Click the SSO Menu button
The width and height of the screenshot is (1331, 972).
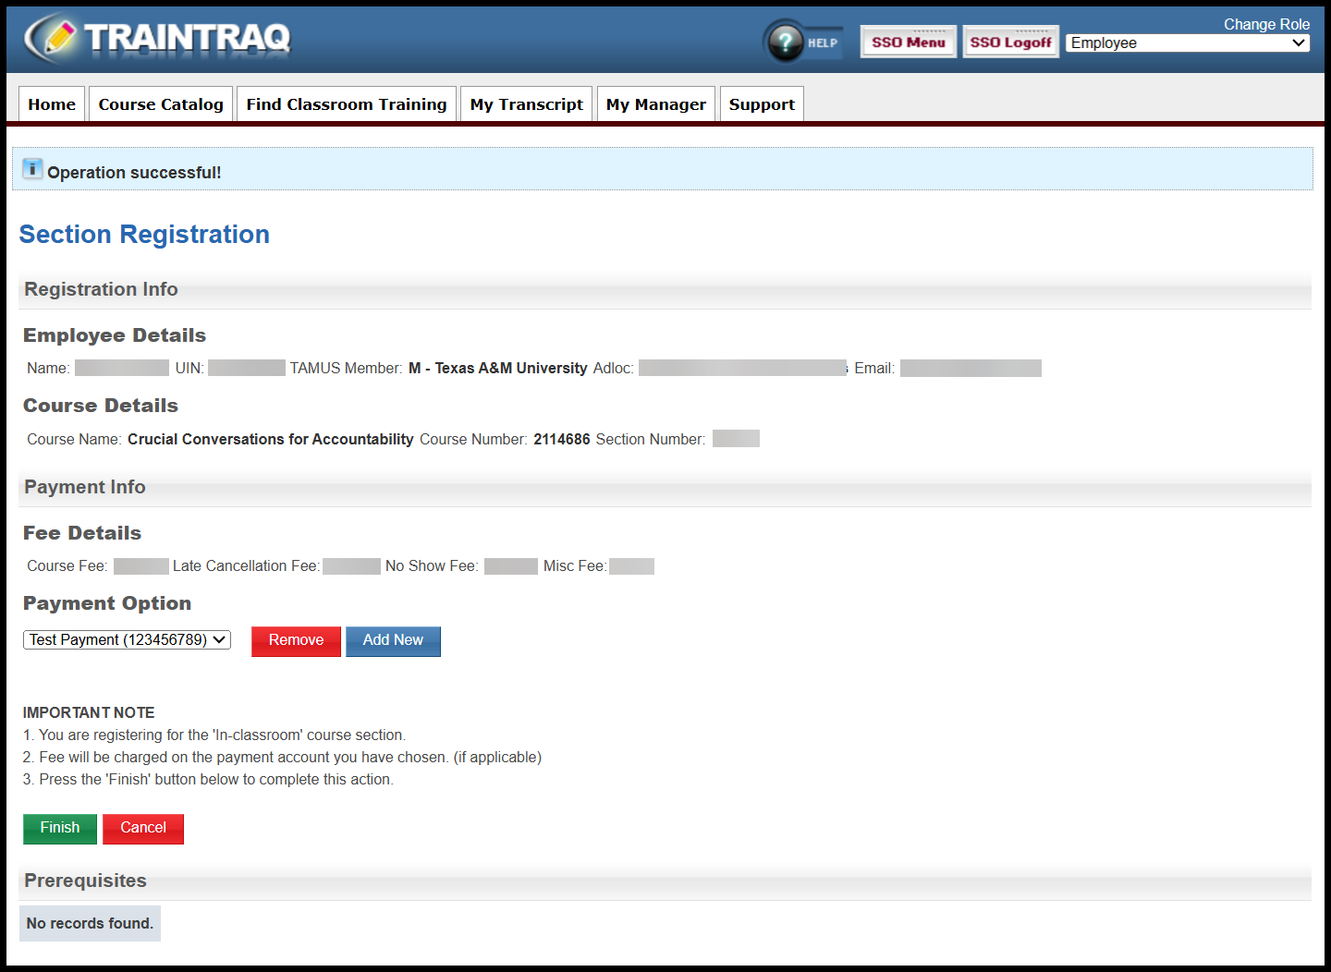pos(908,41)
